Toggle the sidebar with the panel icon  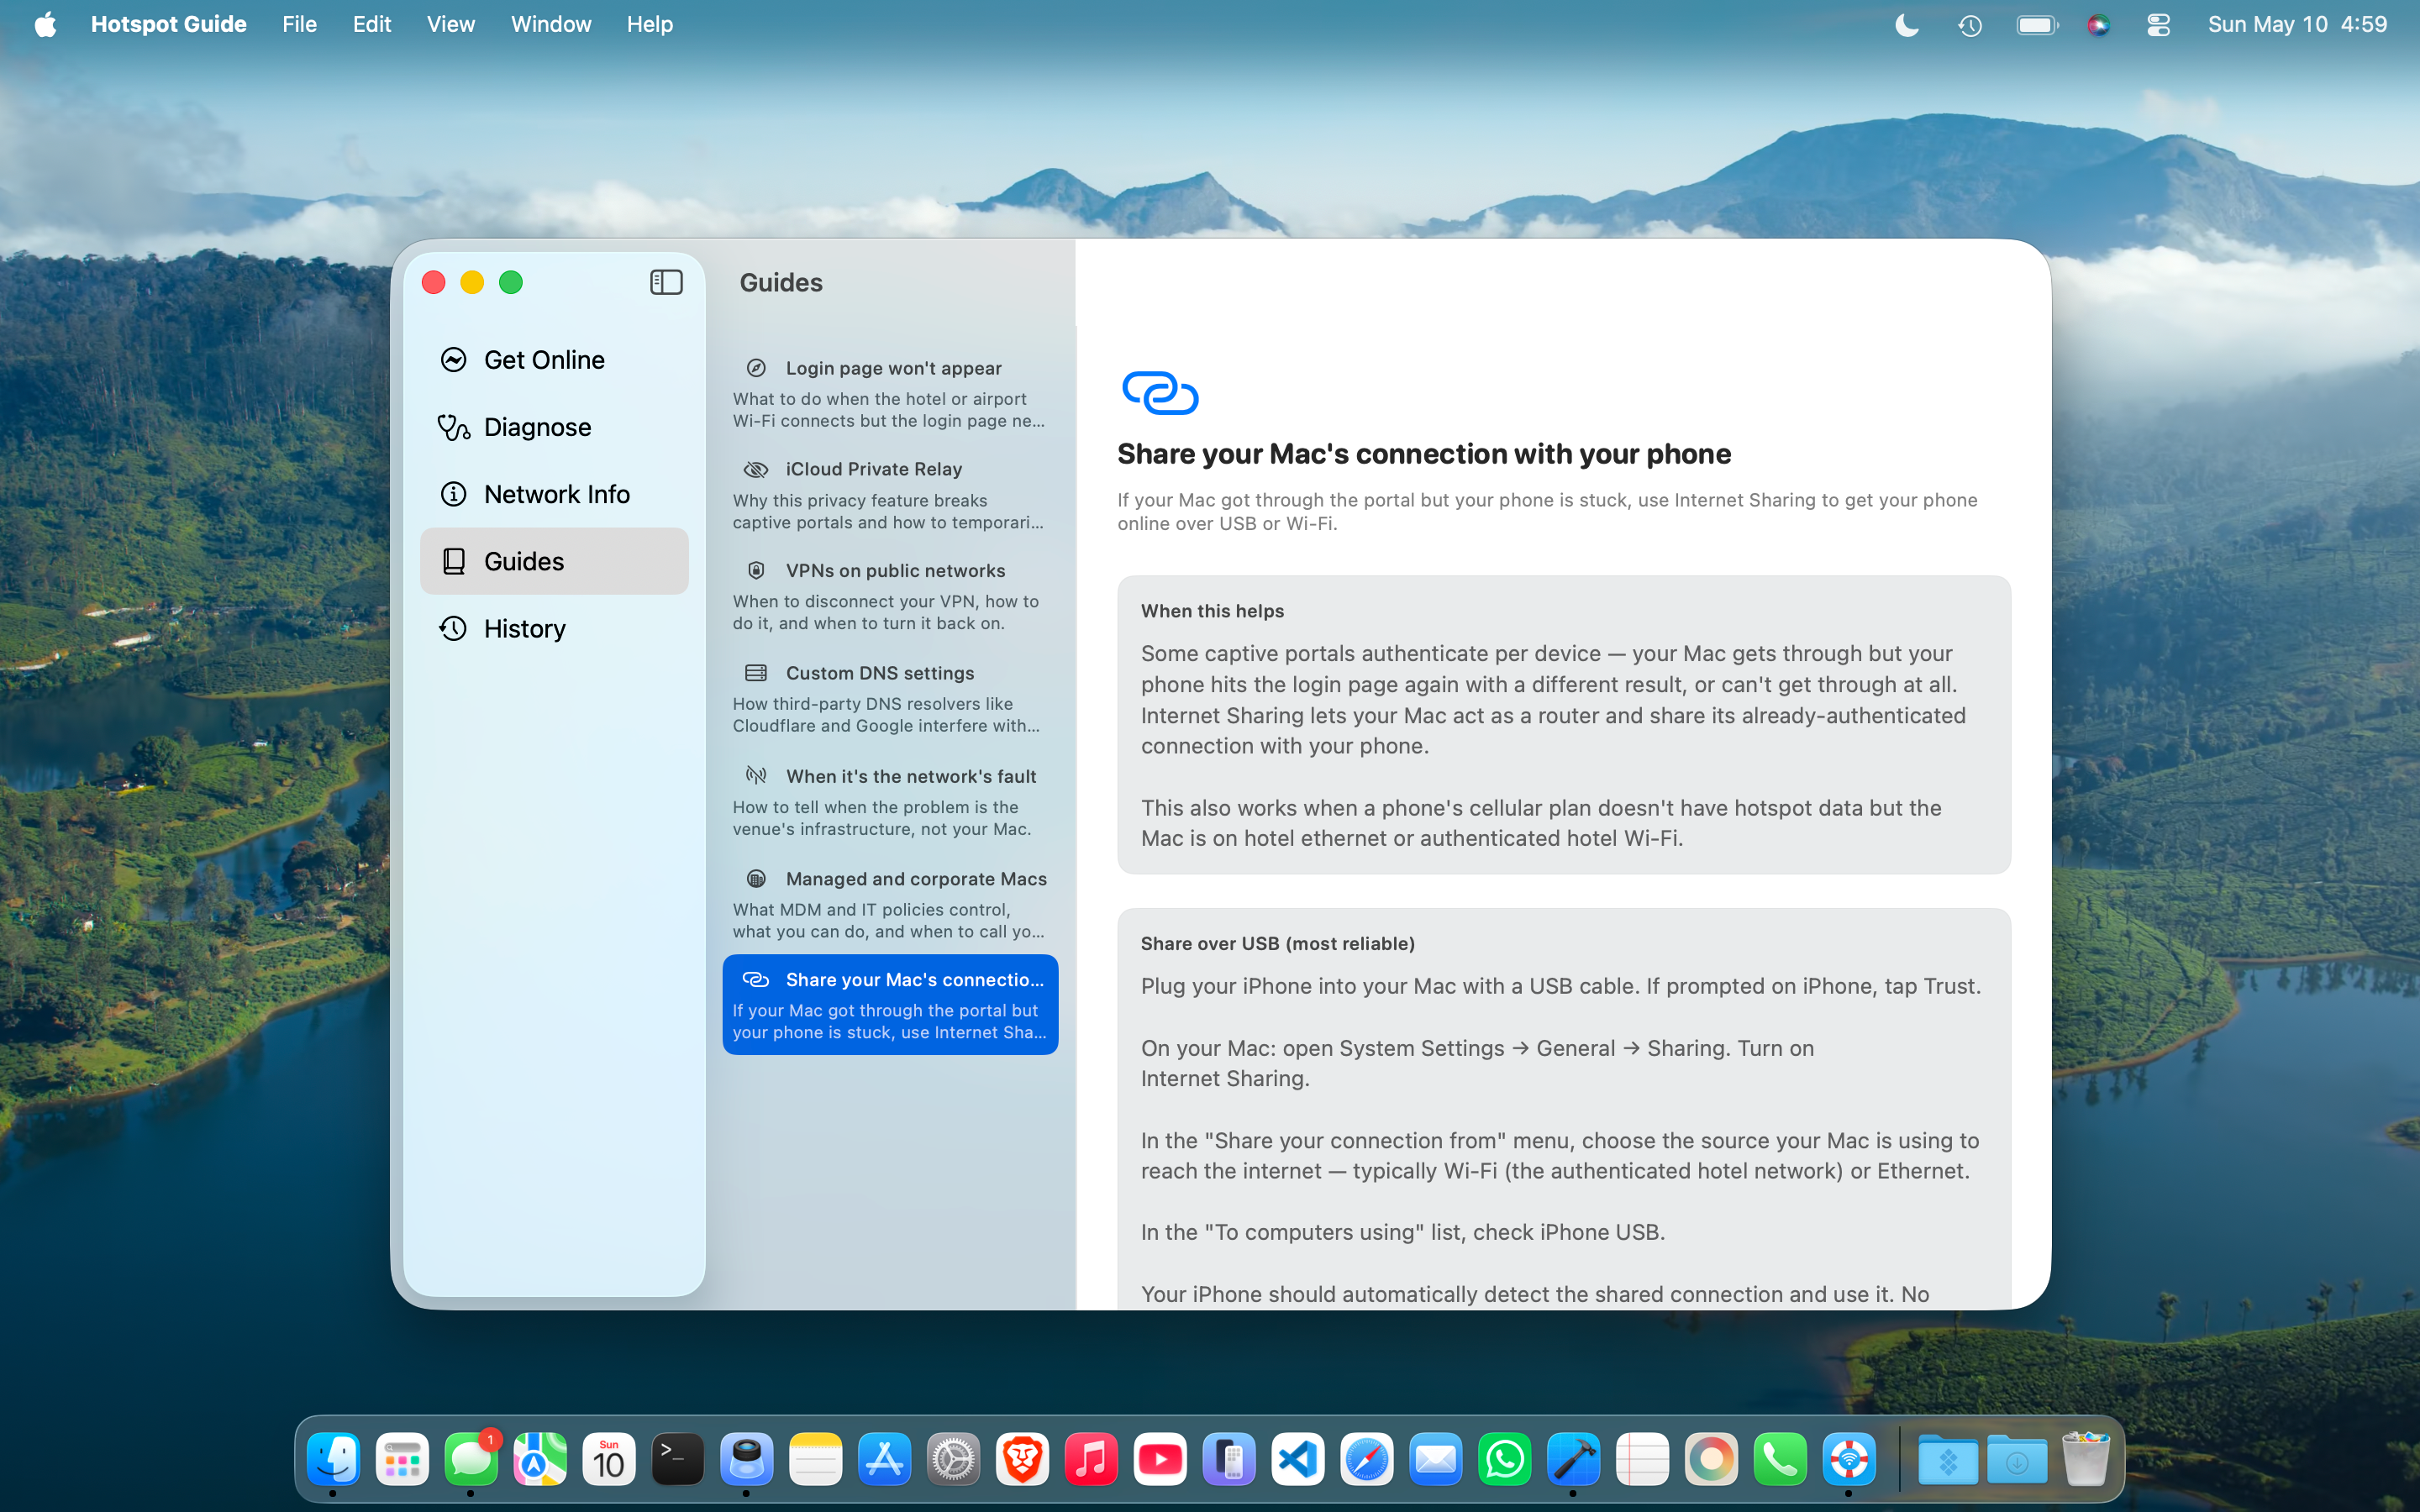666,282
